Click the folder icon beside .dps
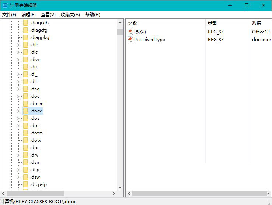Viewport: 272px width, 205px height. (25, 148)
